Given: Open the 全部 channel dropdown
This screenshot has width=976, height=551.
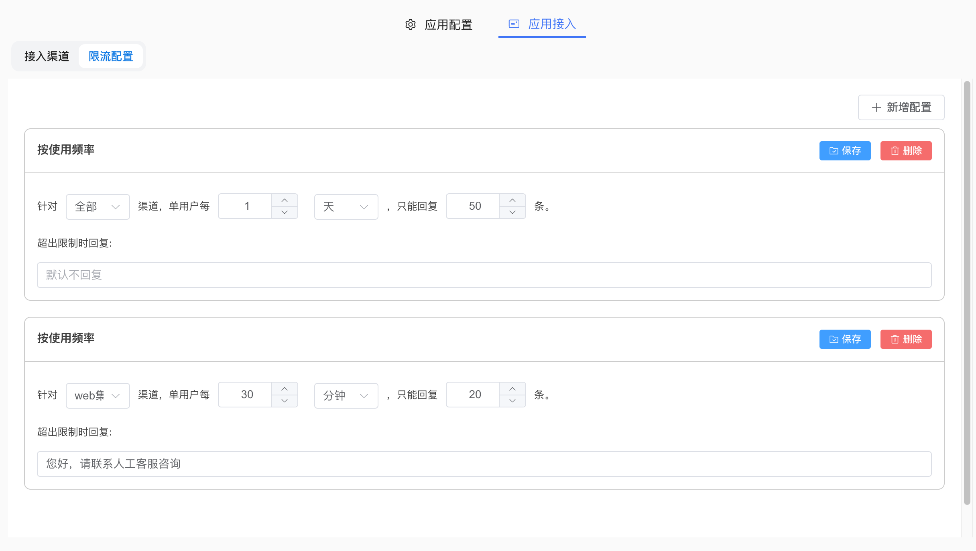Looking at the screenshot, I should click(98, 207).
